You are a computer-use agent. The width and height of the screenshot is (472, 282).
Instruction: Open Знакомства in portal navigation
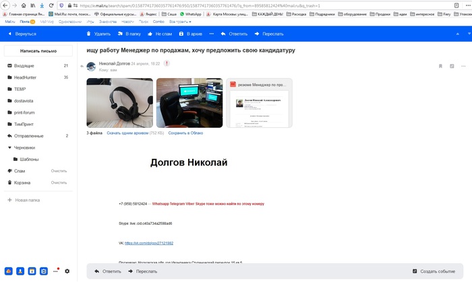point(108,22)
